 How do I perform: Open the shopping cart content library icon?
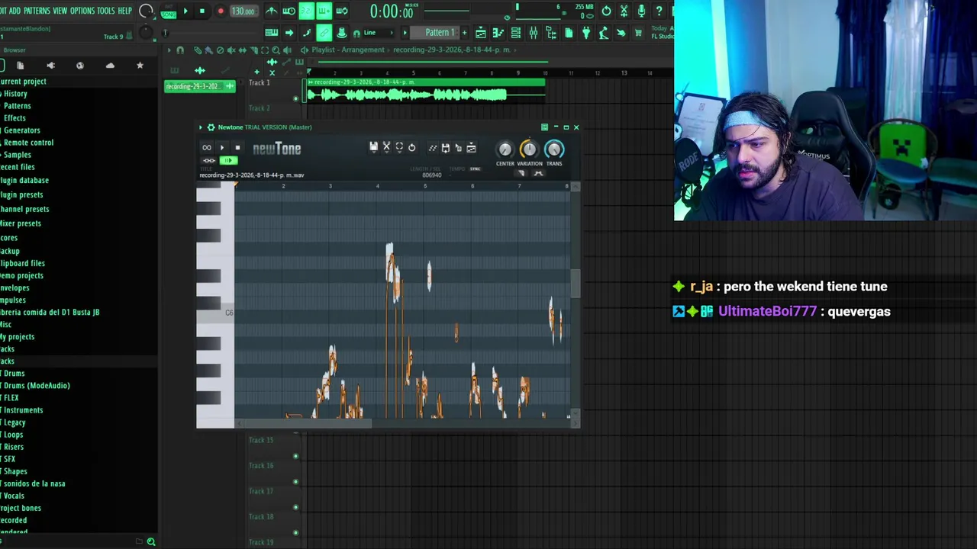(x=638, y=32)
